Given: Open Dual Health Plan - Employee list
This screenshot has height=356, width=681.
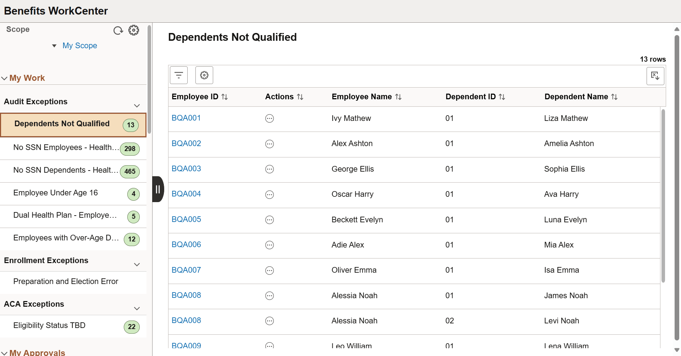Looking at the screenshot, I should [73, 216].
